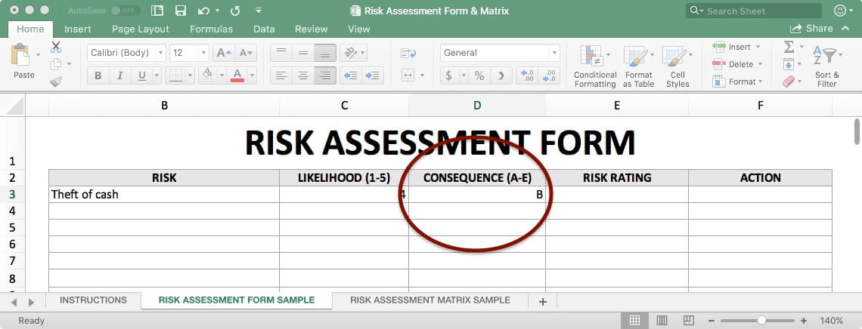Apply comma style number format

501,75
